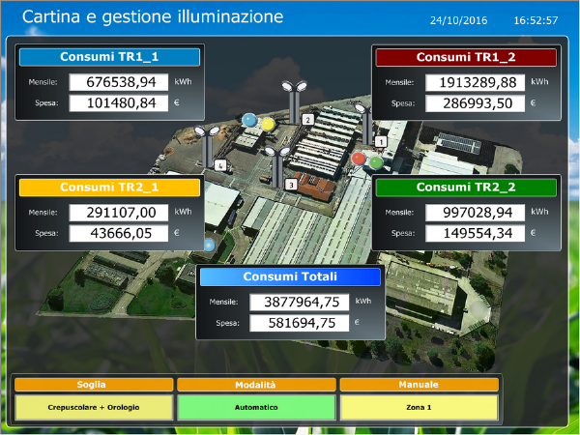The image size is (580, 435).
Task: Click the € symbol in Consumi TR2_2
Action: (533, 233)
